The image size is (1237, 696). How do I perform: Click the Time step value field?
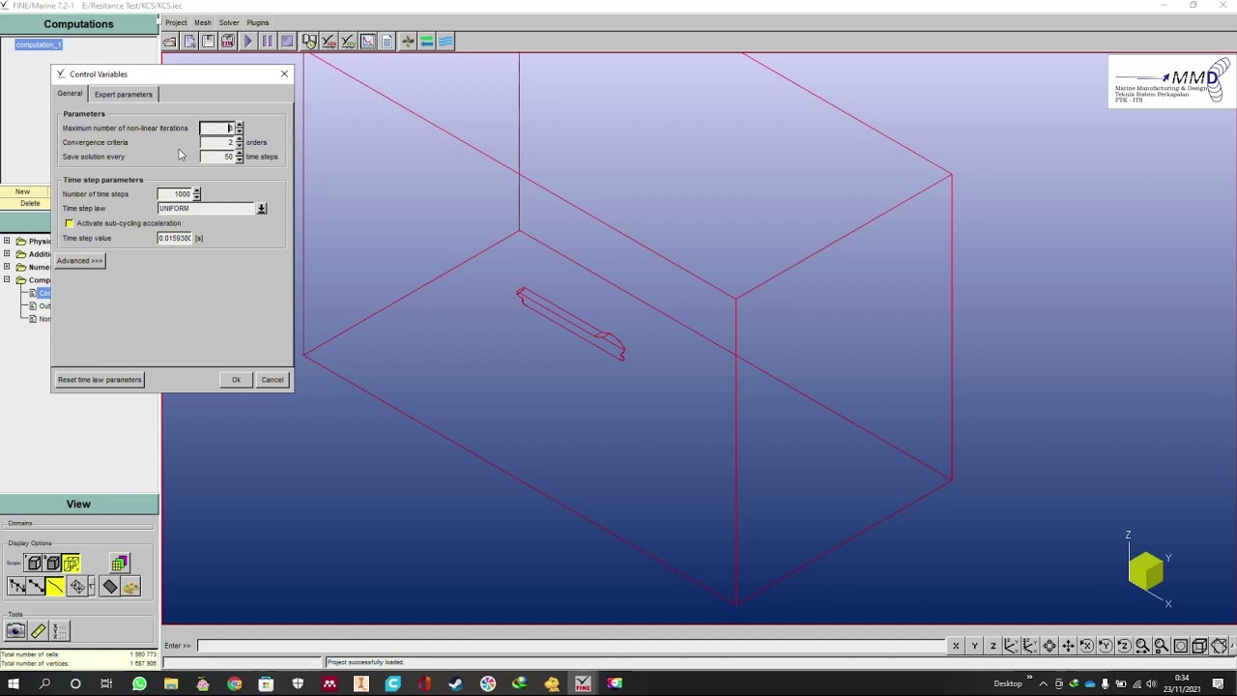175,238
